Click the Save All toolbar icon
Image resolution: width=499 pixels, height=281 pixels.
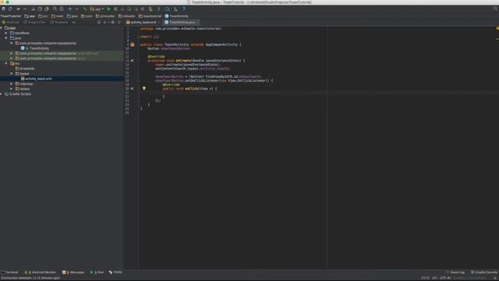(x=3, y=9)
